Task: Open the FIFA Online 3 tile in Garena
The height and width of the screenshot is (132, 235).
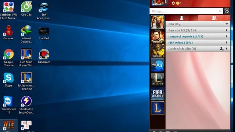Action: (158, 94)
